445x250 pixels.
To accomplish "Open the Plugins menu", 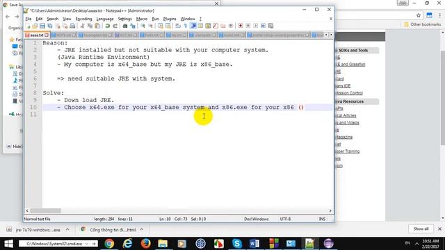I will click(x=170, y=19).
